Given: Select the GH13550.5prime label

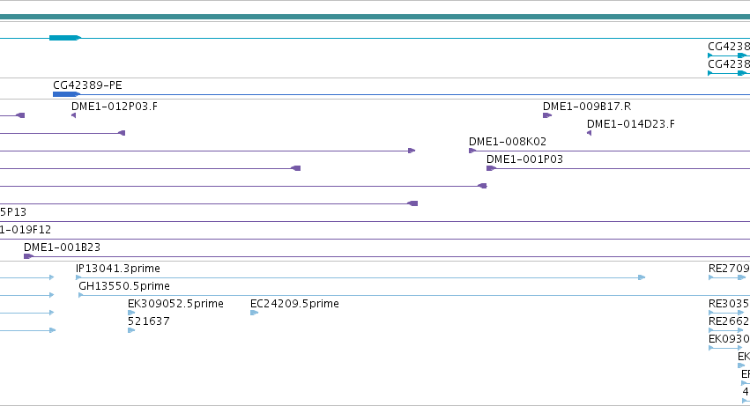Looking at the screenshot, I should (x=124, y=286).
